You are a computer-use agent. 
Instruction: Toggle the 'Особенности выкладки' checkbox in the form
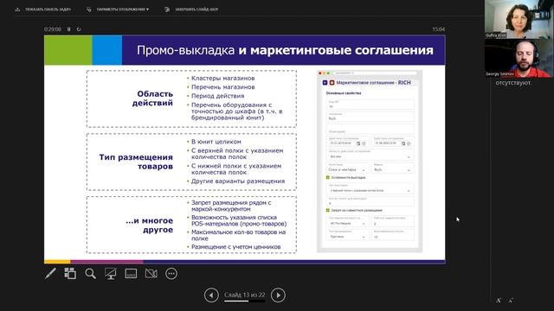click(327, 177)
